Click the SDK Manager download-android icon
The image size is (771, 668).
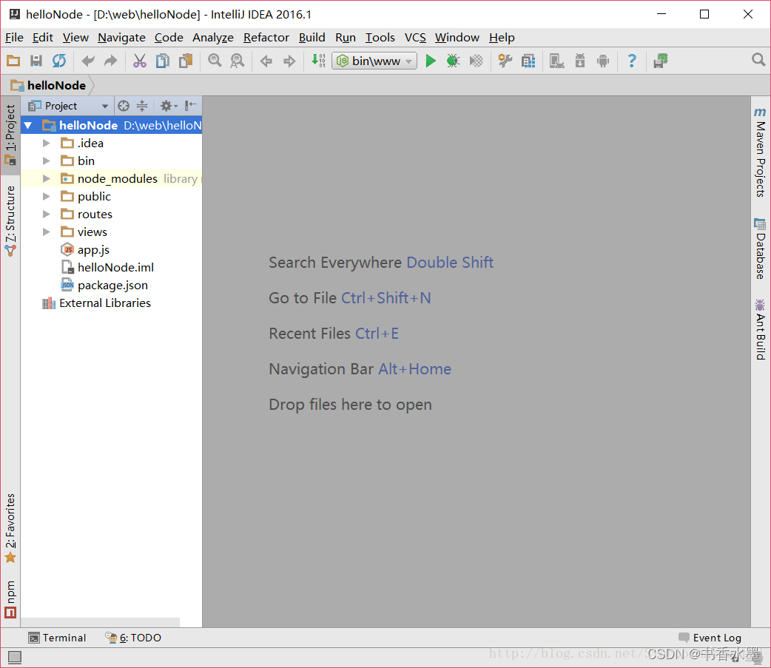580,61
